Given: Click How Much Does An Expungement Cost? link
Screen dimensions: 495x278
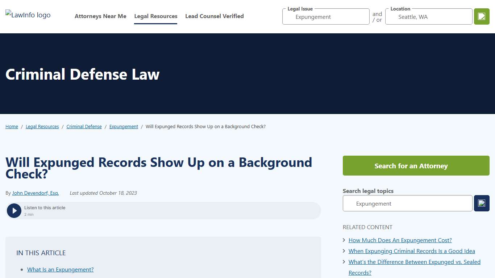Looking at the screenshot, I should [400, 240].
